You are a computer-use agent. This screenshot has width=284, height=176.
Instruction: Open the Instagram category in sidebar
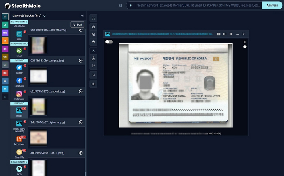19,94
